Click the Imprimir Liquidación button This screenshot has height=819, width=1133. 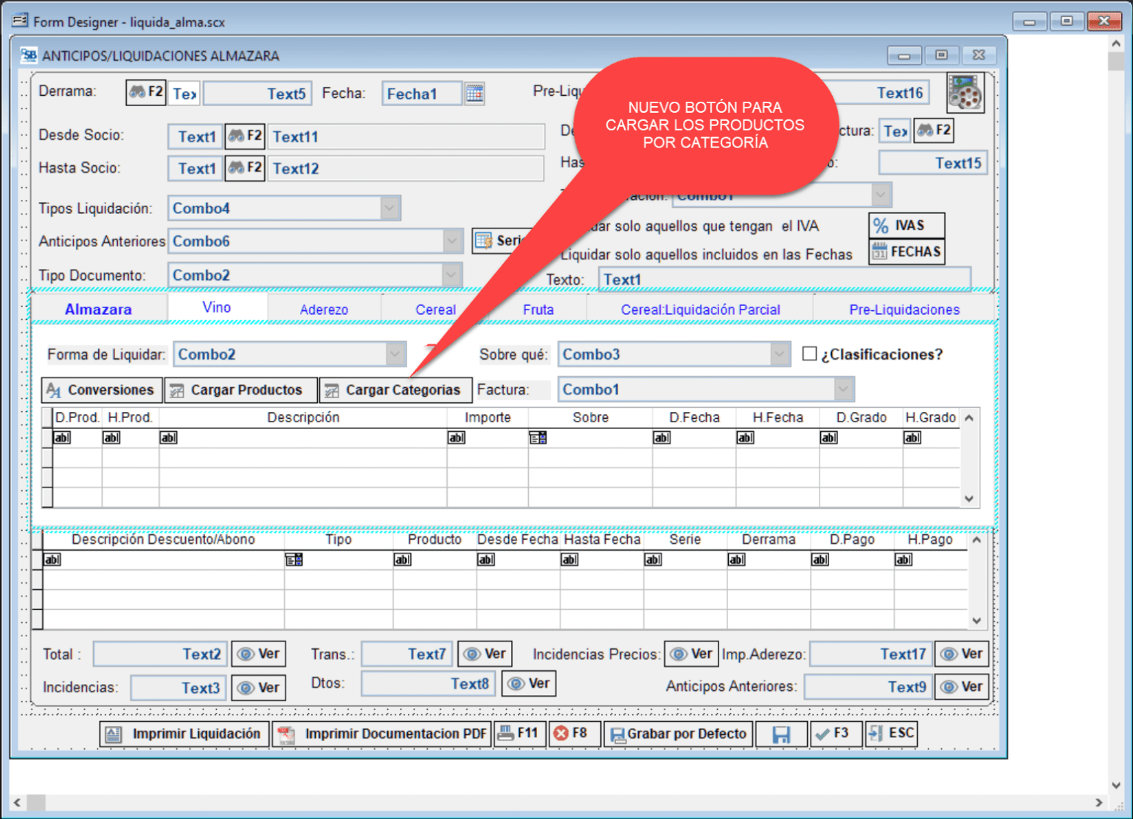[184, 734]
